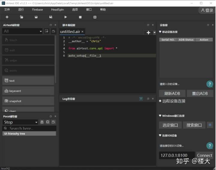Screen dimensions: 216x170
Task: Click the Airtest panel vertical scrollbar
Action: (55, 59)
